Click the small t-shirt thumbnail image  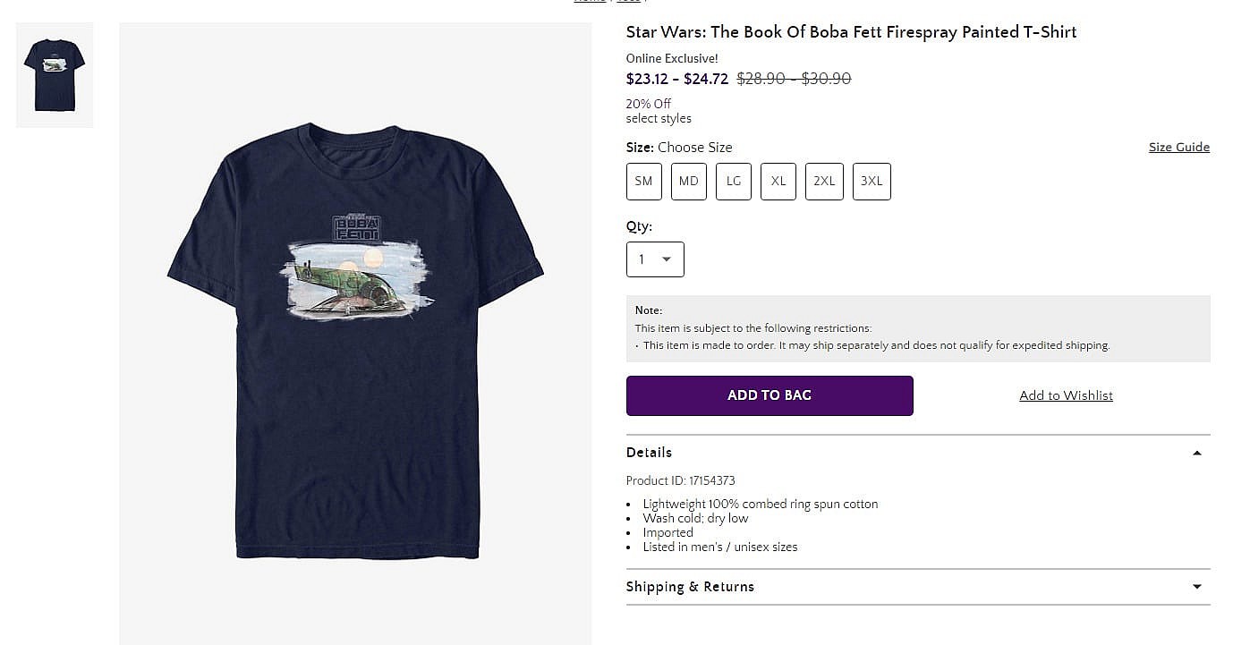pyautogui.click(x=55, y=75)
